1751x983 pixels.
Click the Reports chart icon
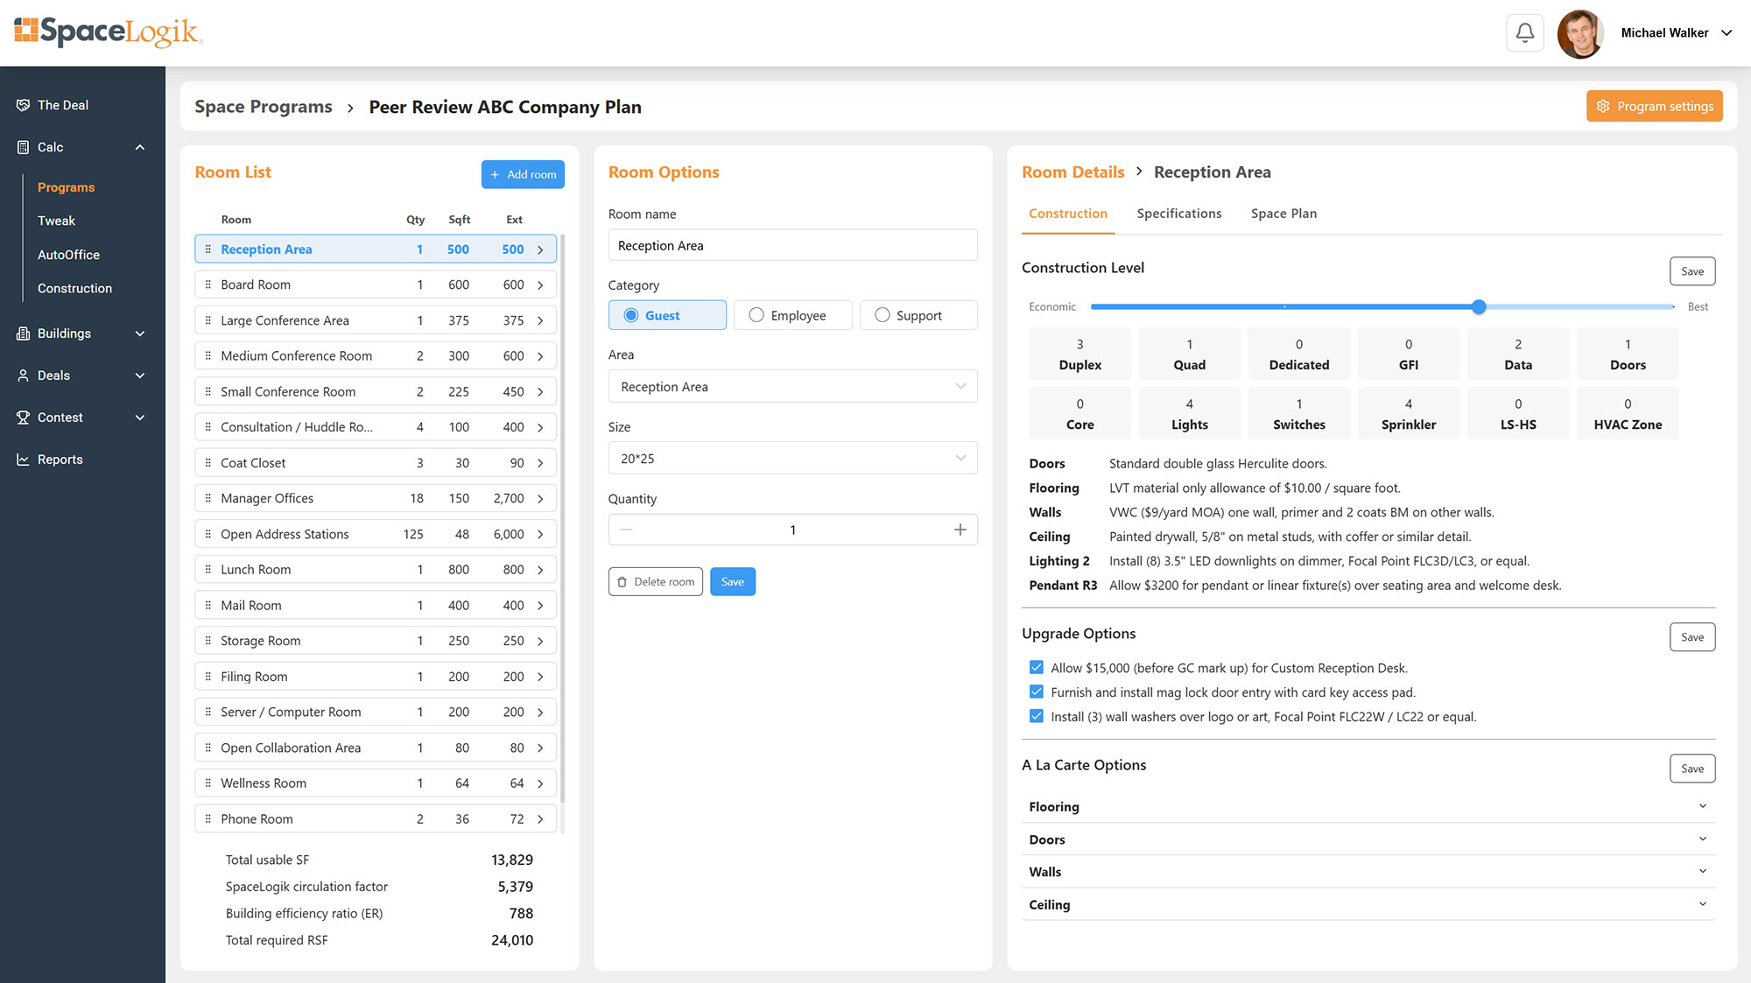point(23,460)
